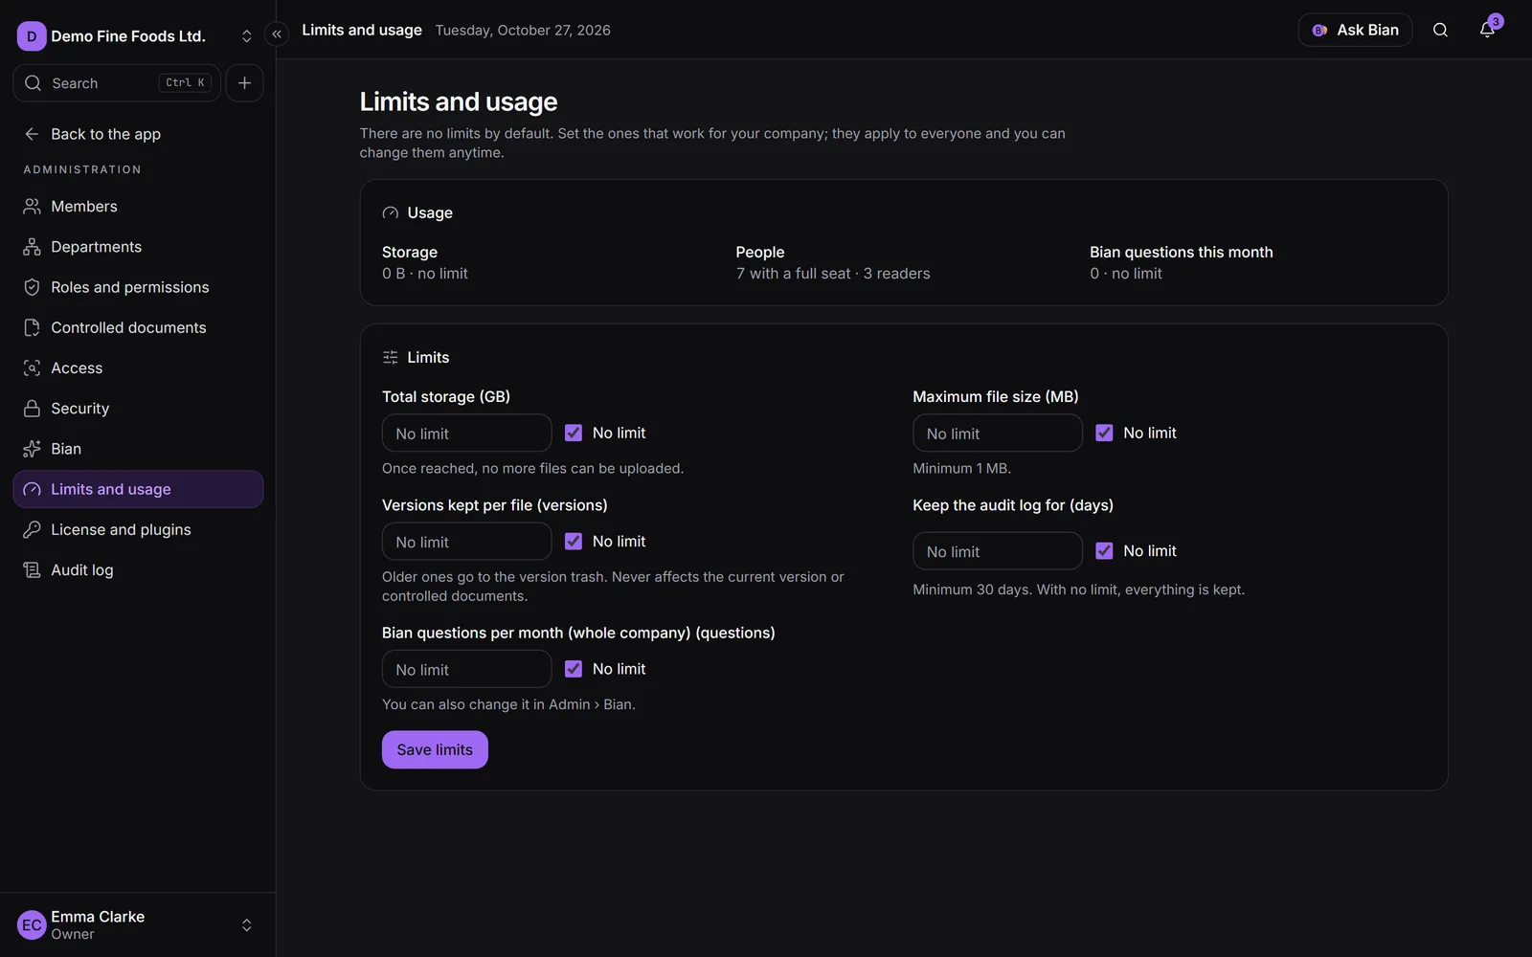Click the Audit log scroll icon
This screenshot has width=1532, height=957.
pyautogui.click(x=32, y=570)
